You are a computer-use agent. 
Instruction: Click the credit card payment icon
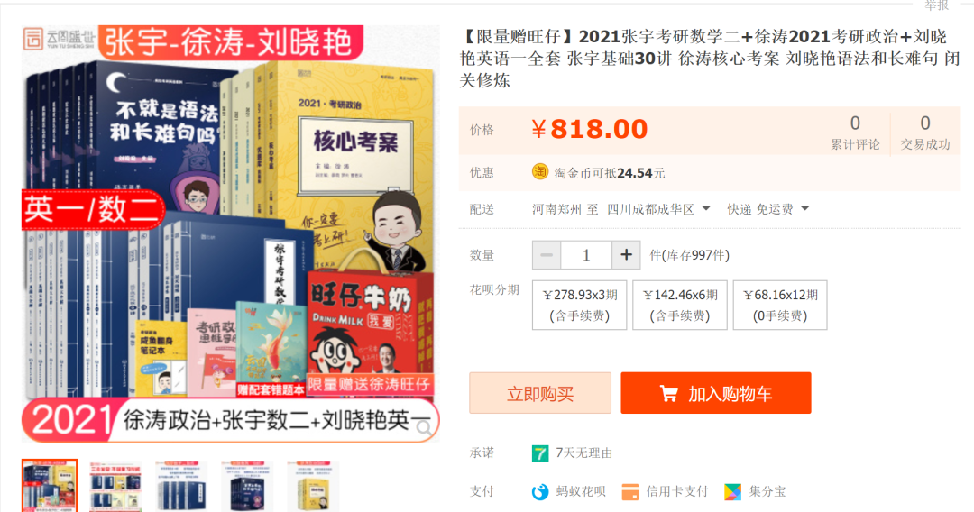point(629,492)
